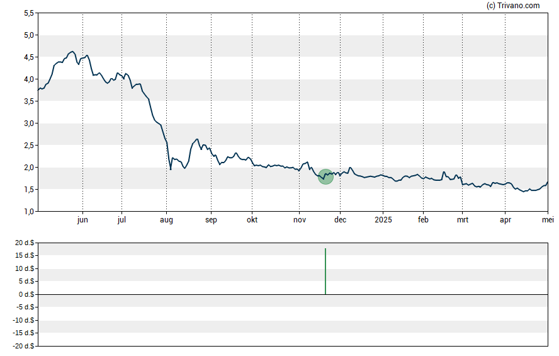
Task: Click the green circle marker on price line
Action: [325, 176]
